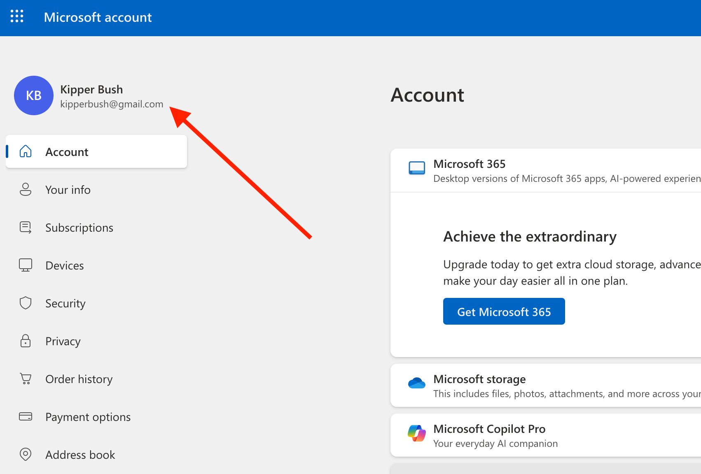
Task: Click the location pin Address book icon
Action: coord(26,454)
